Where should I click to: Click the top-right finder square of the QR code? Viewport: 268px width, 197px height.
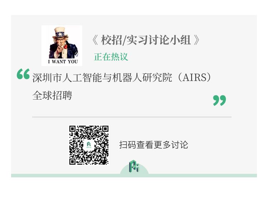tap(105, 129)
